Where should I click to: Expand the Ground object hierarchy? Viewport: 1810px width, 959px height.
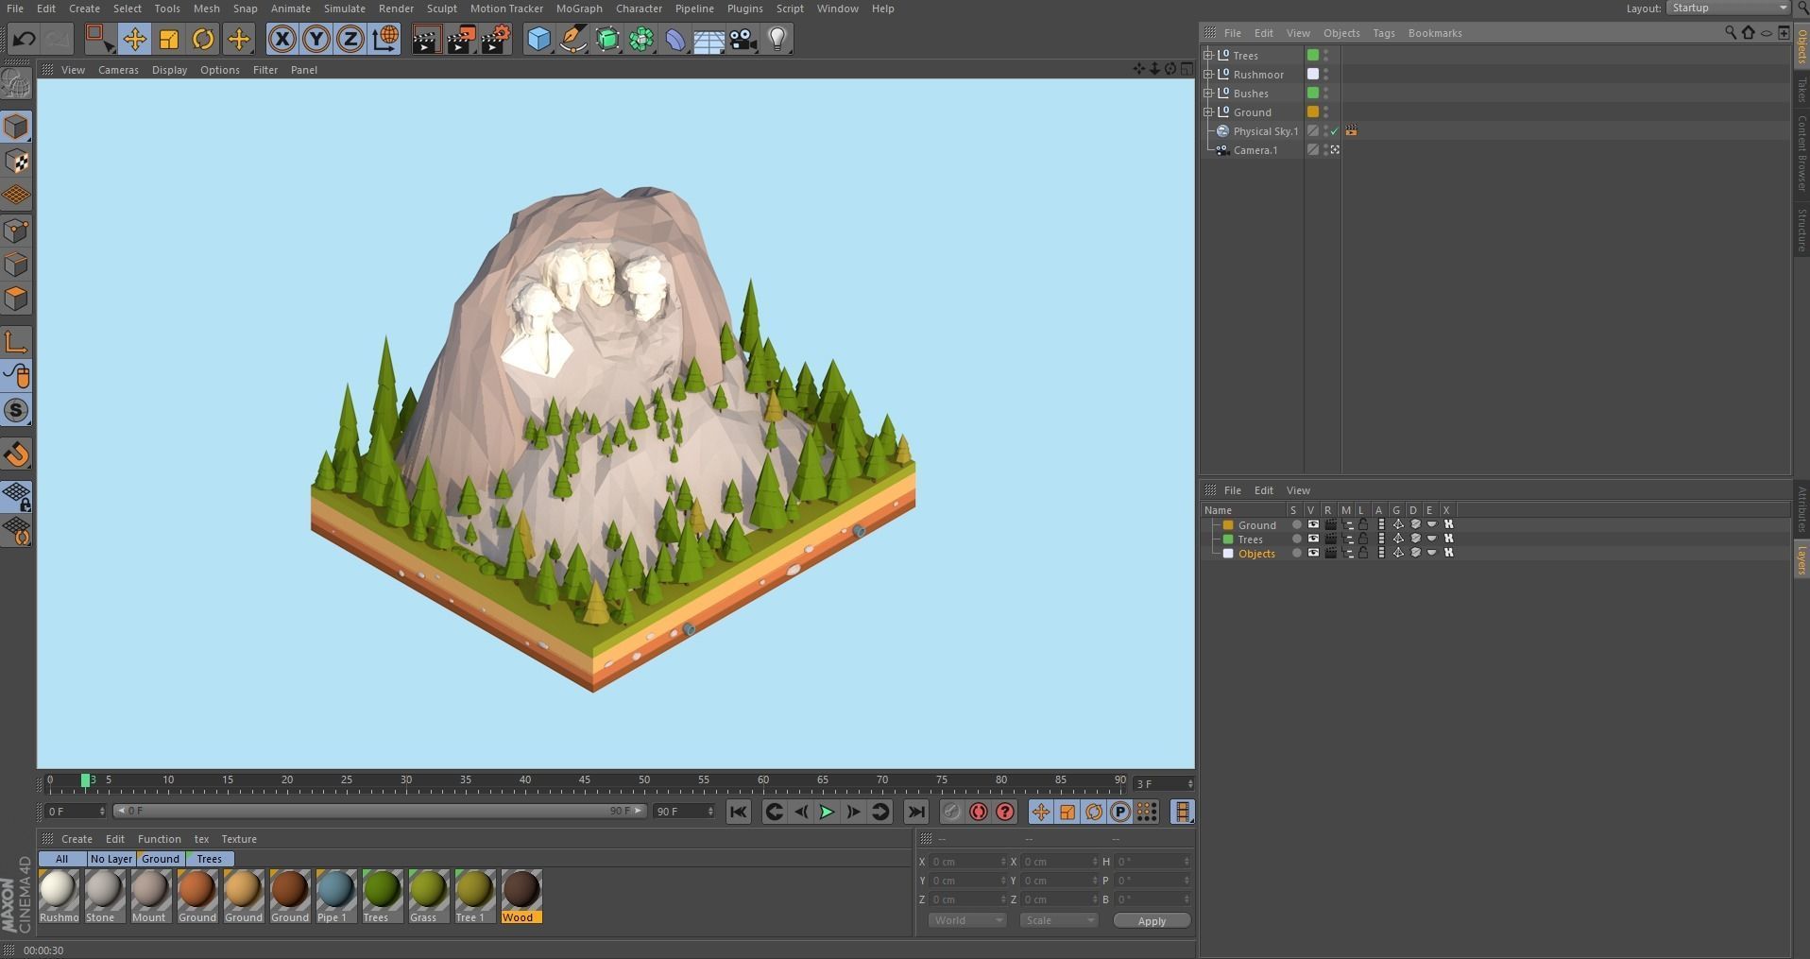1207,111
